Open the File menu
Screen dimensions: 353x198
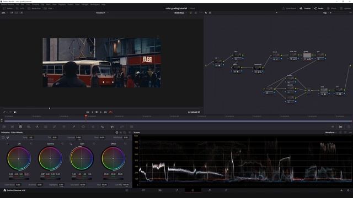point(17,4)
